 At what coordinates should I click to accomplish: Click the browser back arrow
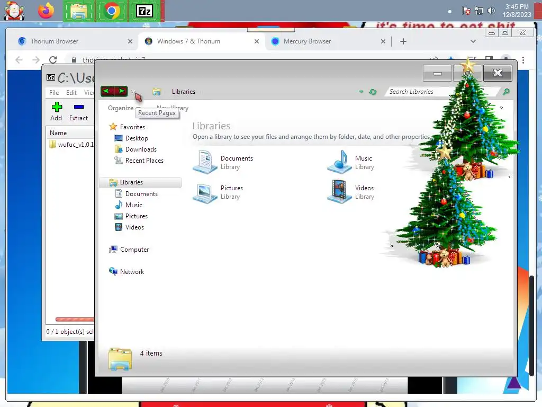(19, 60)
